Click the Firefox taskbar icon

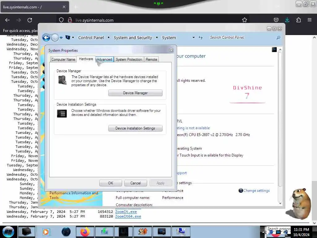tap(85, 232)
